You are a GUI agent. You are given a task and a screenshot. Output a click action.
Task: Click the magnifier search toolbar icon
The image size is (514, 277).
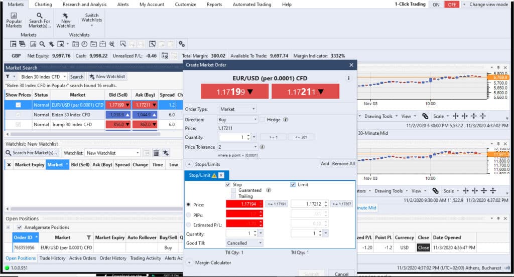(42, 44)
